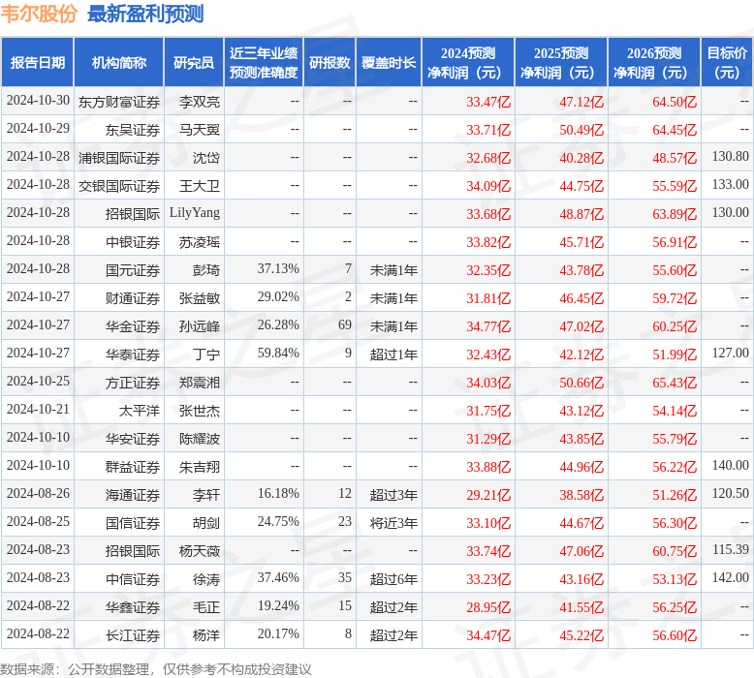Viewport: 754px width, 678px height.
Task: Click researcher 张益敏
Action: pyautogui.click(x=200, y=298)
